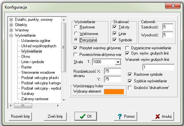Click the tree scroll-up arrow
The height and width of the screenshot is (126, 184).
click(64, 20)
